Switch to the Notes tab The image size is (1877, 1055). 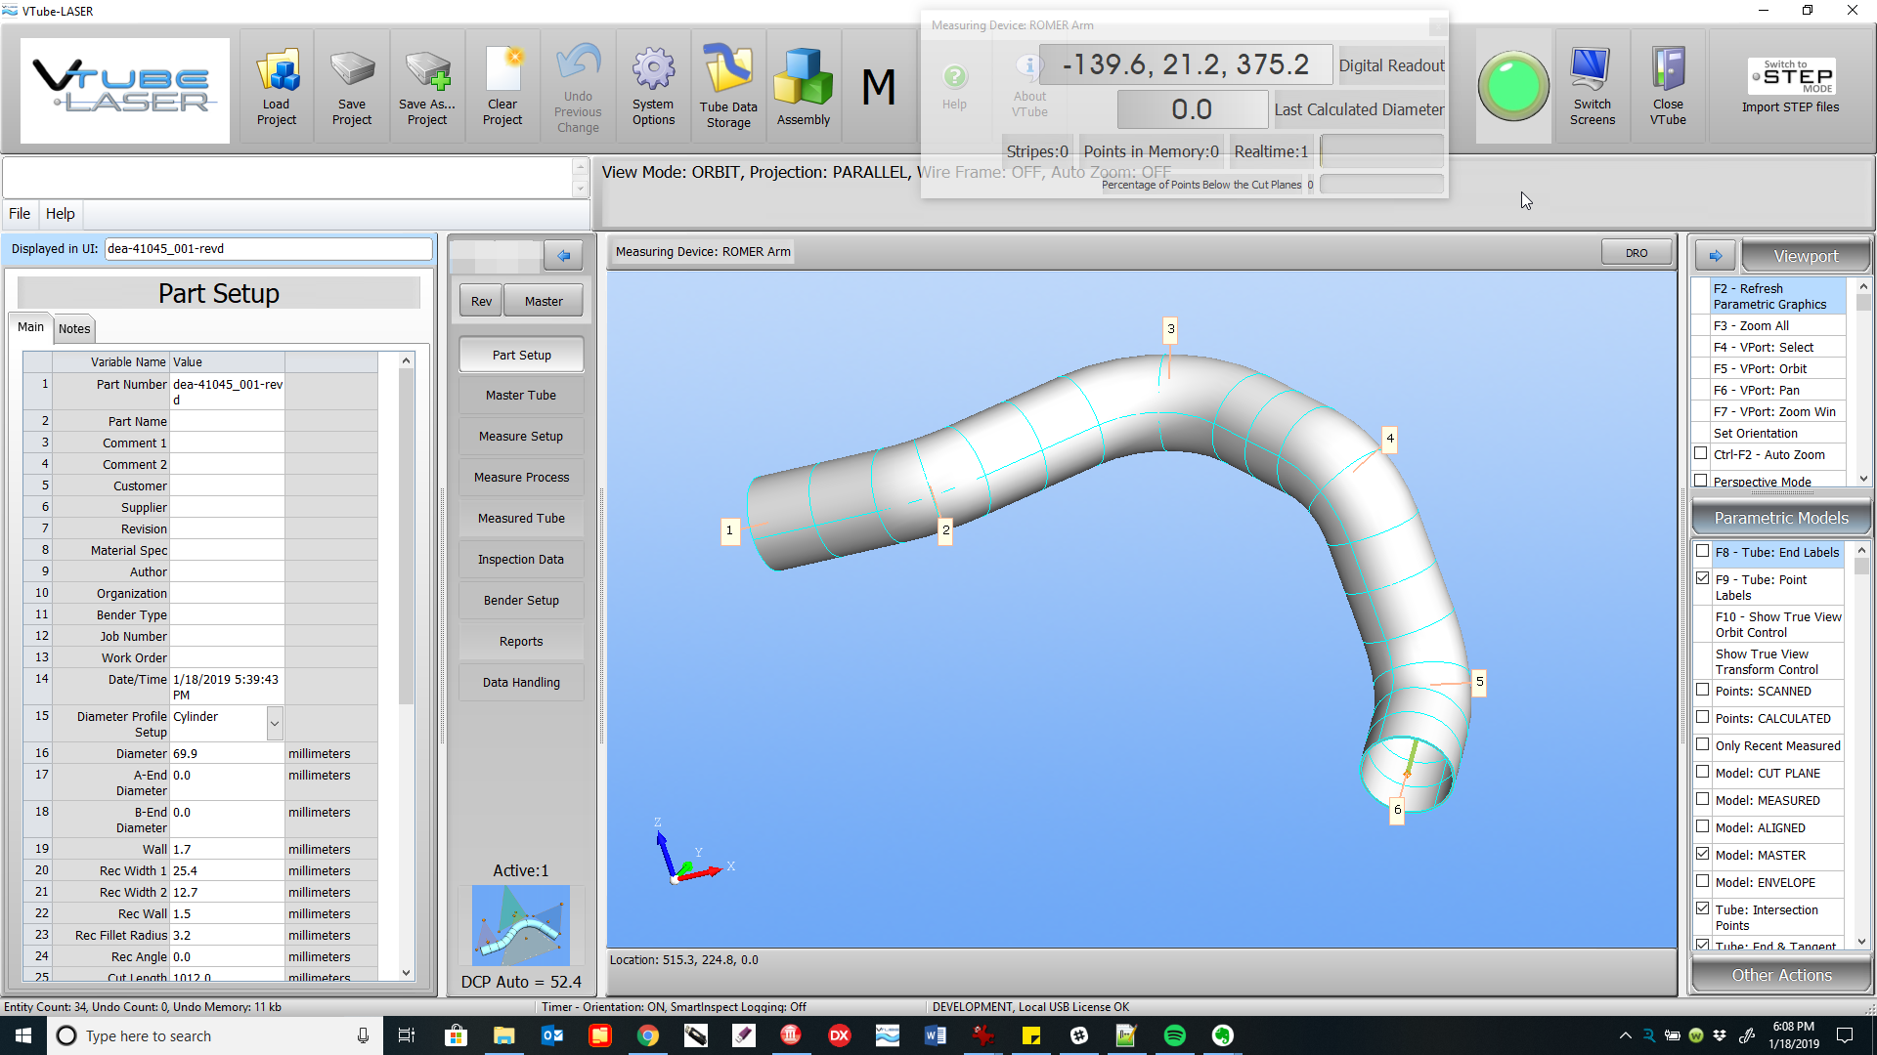click(x=74, y=329)
